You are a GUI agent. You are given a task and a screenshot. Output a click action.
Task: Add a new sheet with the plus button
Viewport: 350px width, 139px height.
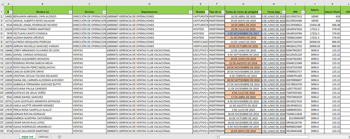[60, 137]
